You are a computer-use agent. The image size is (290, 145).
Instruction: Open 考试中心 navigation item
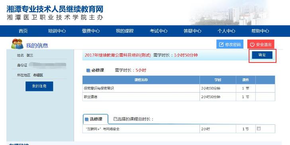159,31
